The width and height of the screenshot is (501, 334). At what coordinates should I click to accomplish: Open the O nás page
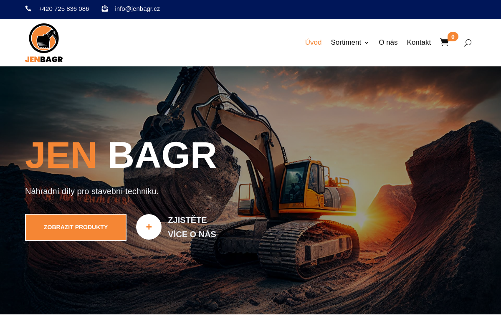(388, 43)
